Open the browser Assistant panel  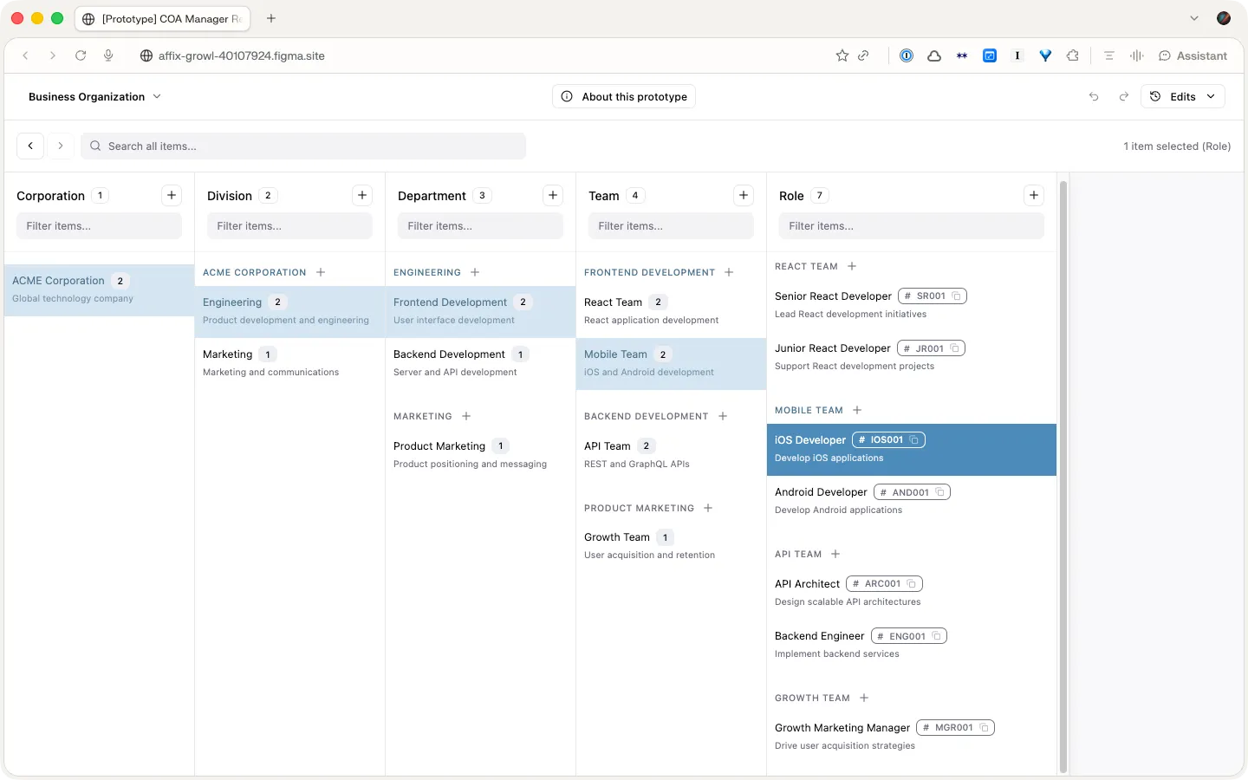tap(1193, 55)
